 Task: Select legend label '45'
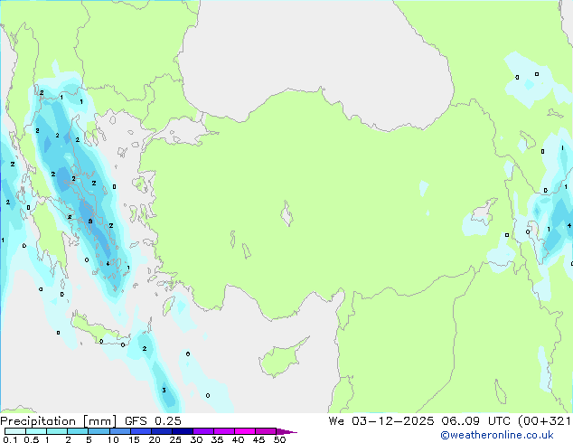pos(258,439)
